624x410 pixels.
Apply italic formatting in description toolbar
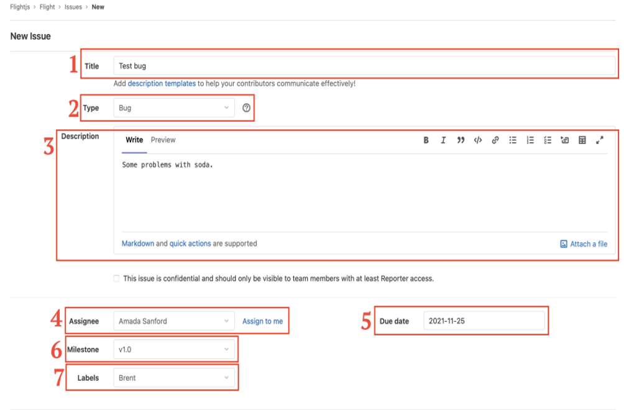click(x=443, y=140)
